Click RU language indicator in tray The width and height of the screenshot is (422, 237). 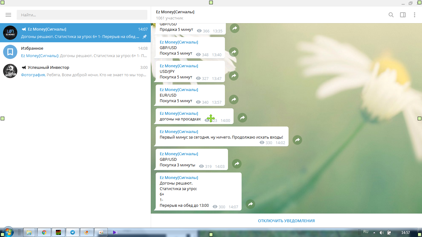pos(366,232)
